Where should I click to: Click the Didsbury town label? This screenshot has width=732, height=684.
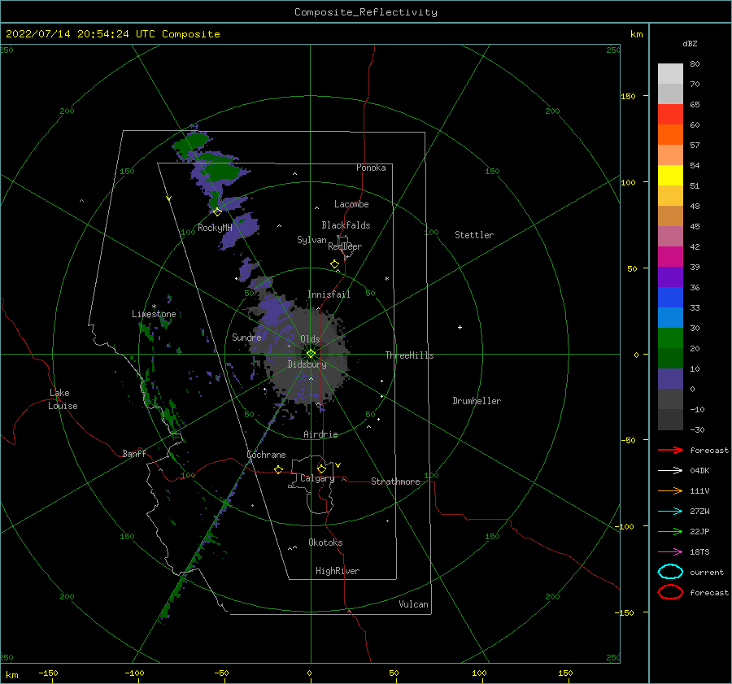coord(307,364)
